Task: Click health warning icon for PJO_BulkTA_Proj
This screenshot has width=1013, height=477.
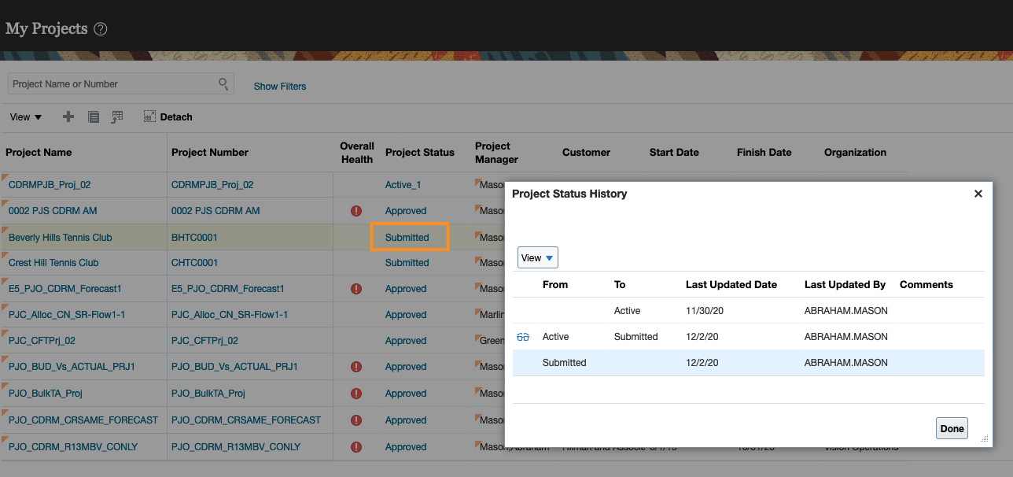Action: tap(356, 394)
